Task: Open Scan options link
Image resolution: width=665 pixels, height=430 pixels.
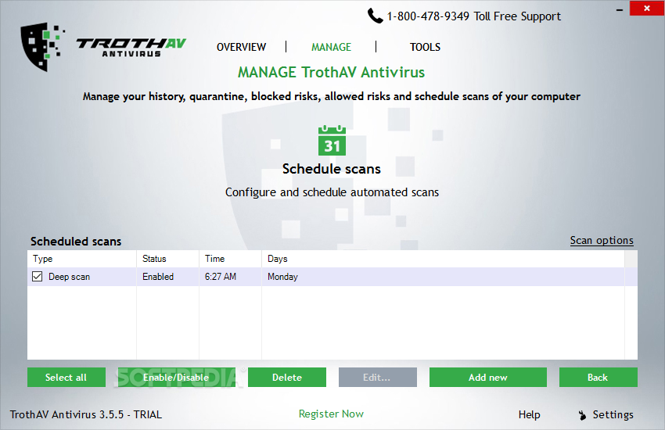Action: click(x=602, y=240)
